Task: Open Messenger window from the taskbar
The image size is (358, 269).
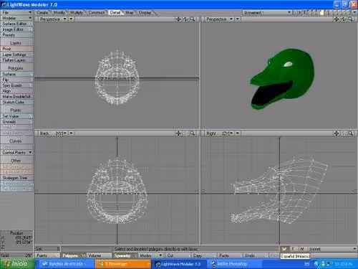Action: click(123, 264)
